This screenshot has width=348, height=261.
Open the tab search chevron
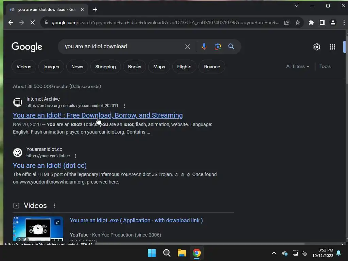296,6
